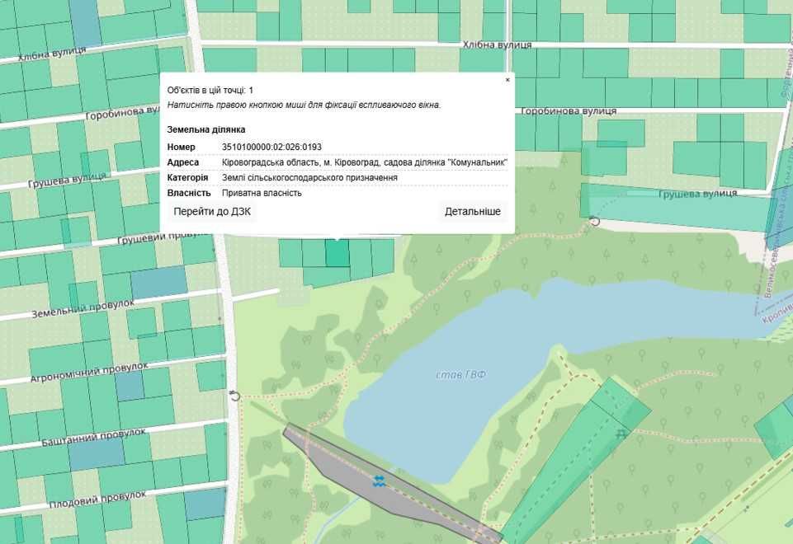Click the 'Хлібна вулиця' label at top left
Image resolution: width=793 pixels, height=544 pixels.
52,53
